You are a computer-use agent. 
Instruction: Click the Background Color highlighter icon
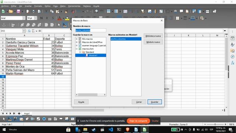pyautogui.click(x=67, y=18)
